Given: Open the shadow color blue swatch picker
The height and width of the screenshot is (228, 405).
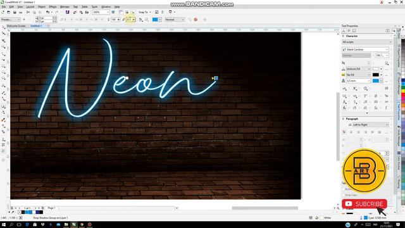Looking at the screenshot, I should click(157, 20).
